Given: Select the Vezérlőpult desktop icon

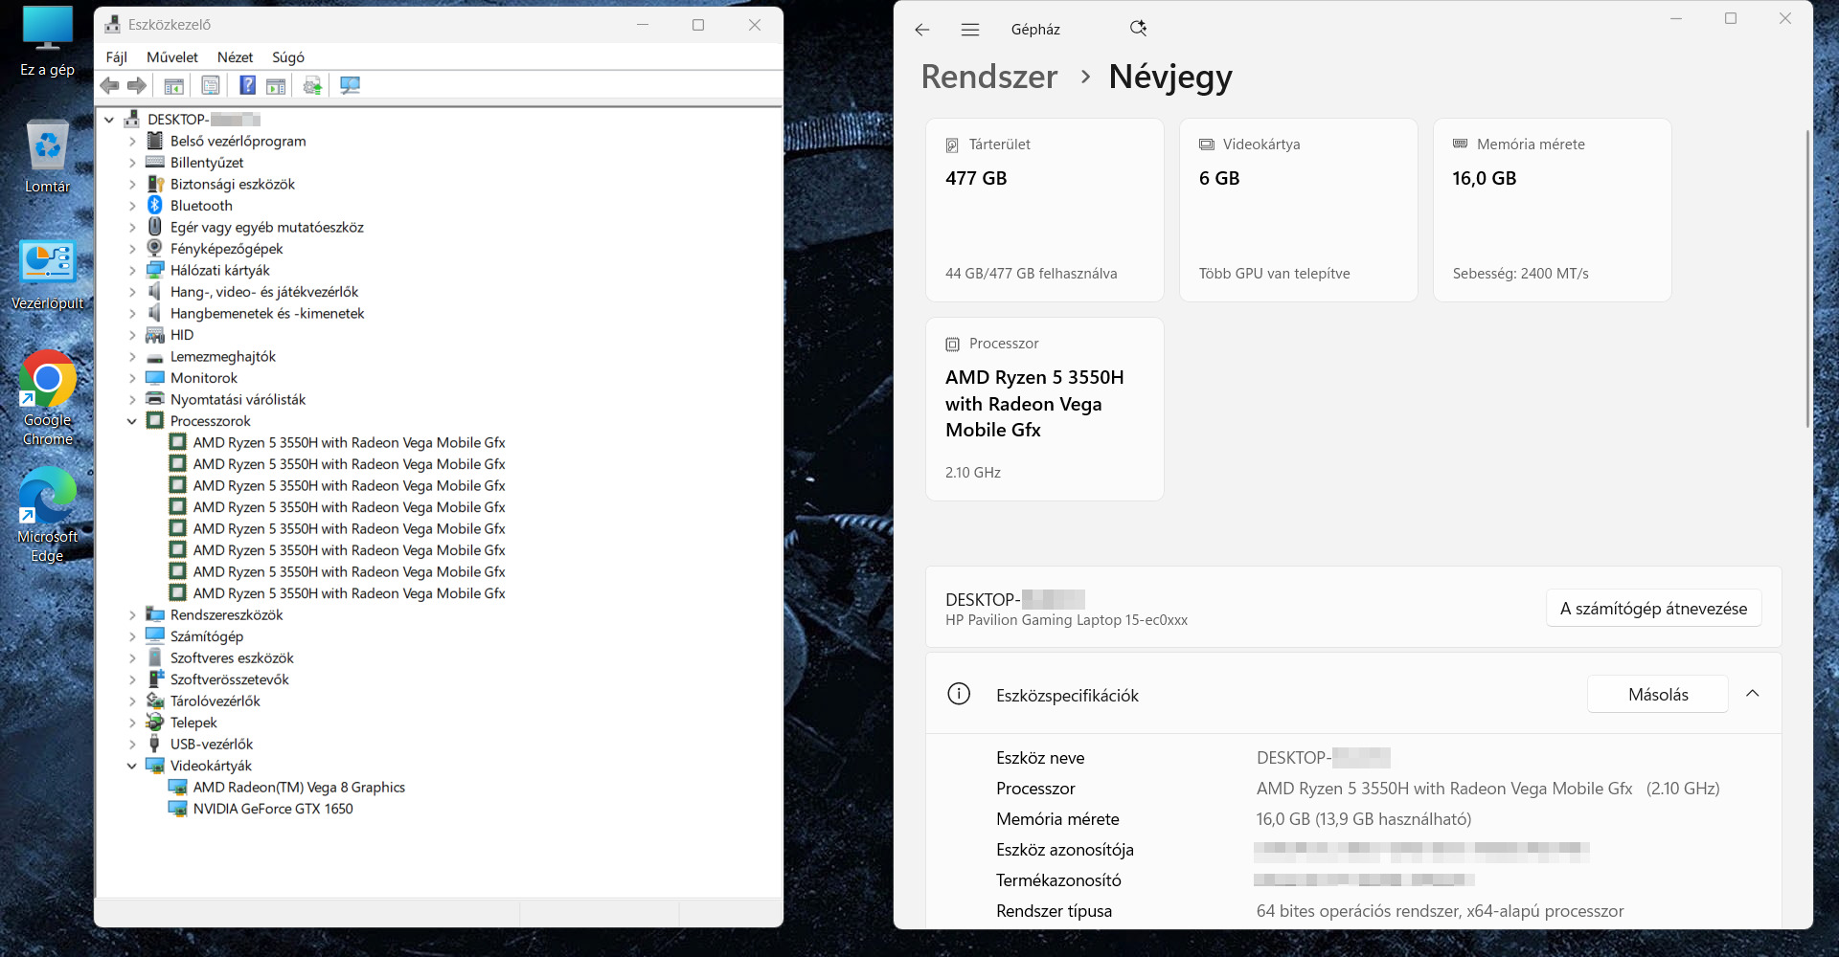Looking at the screenshot, I should [x=47, y=275].
